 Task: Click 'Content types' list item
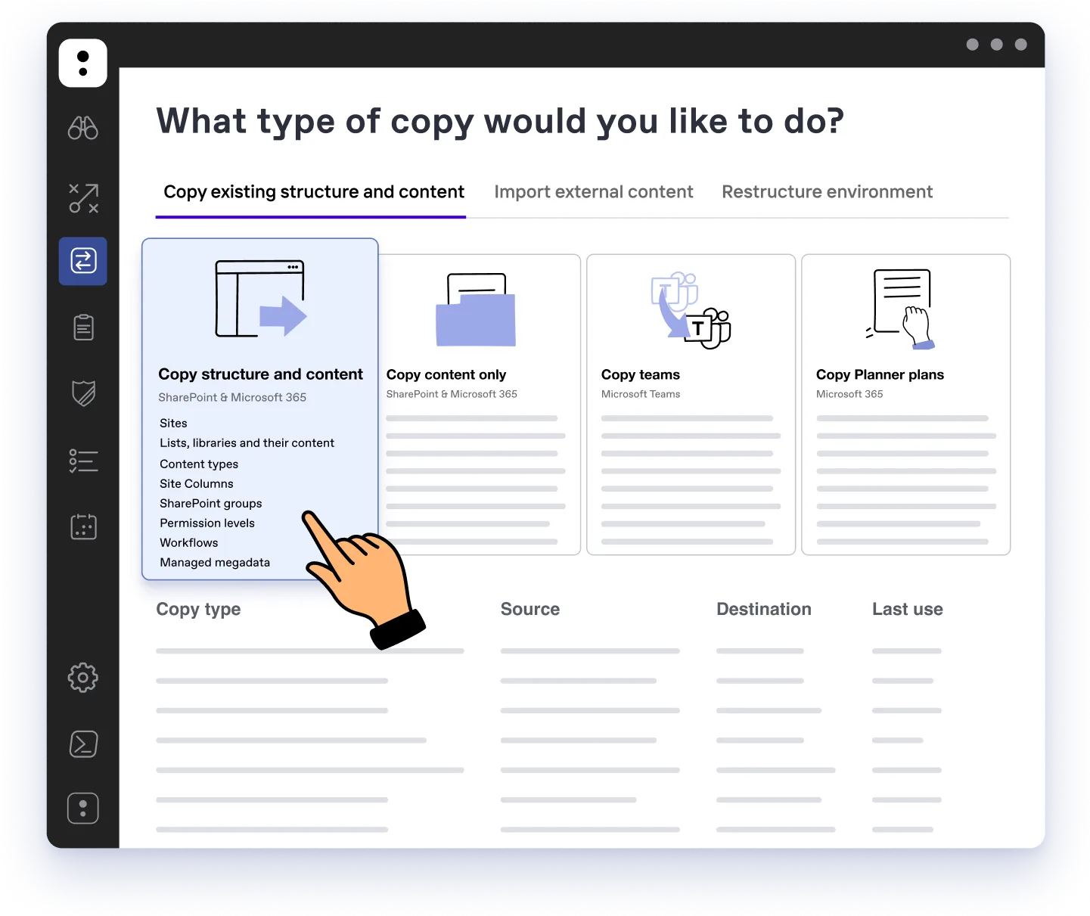(199, 464)
